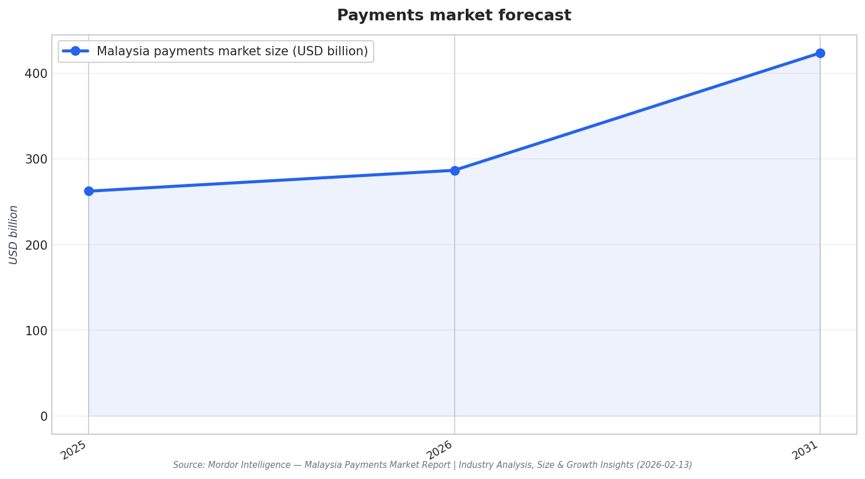This screenshot has height=479, width=865.
Task: Click the blue legend line marker
Action: pyautogui.click(x=75, y=51)
